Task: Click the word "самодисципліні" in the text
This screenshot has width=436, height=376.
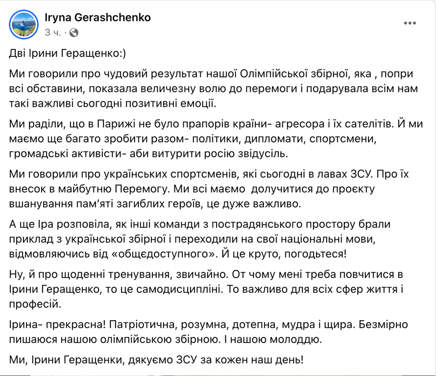Action: 191,288
